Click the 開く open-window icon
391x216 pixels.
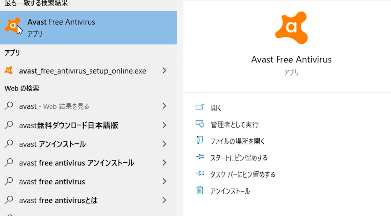[200, 107]
